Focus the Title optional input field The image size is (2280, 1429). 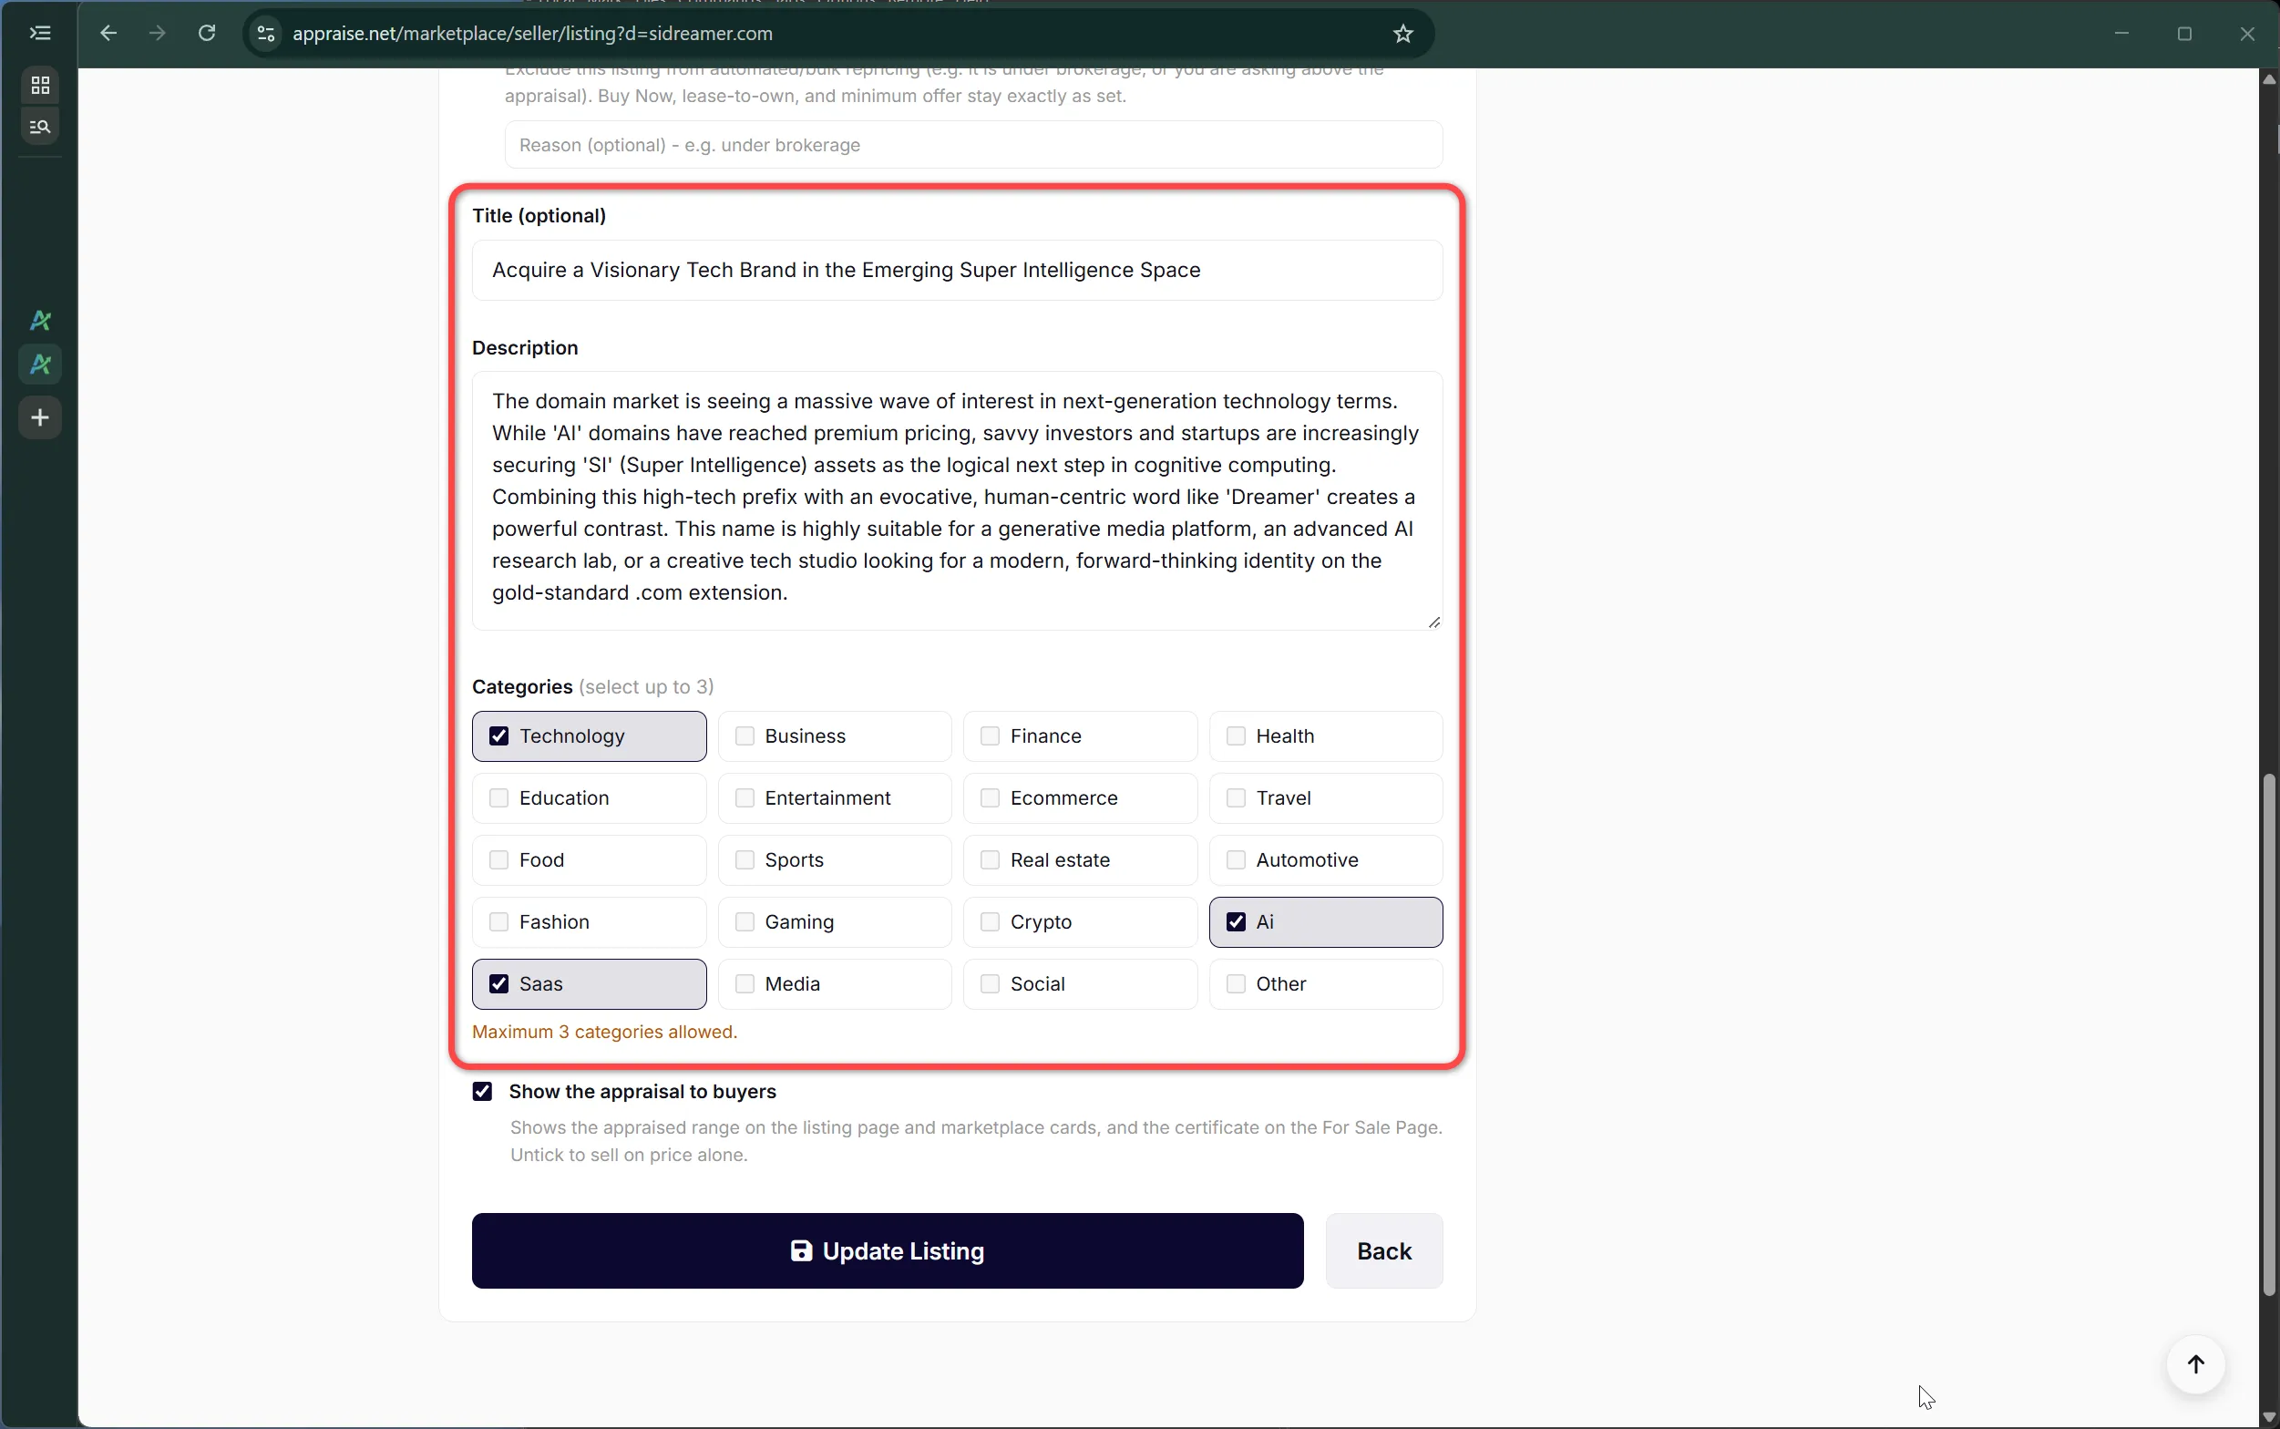[957, 271]
